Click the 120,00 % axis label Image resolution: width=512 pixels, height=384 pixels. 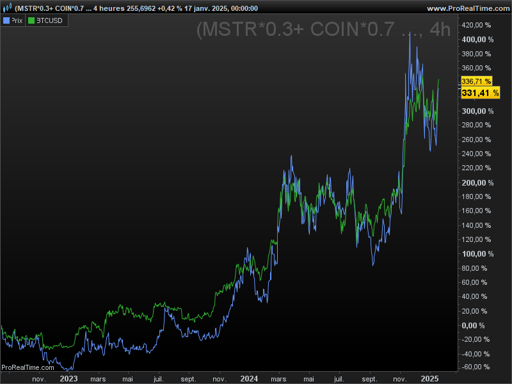coord(476,239)
